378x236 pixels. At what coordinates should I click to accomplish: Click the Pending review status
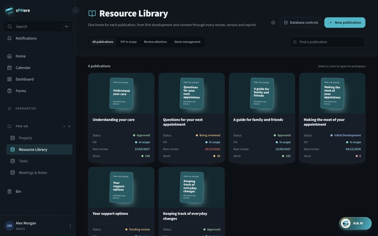(x=138, y=229)
